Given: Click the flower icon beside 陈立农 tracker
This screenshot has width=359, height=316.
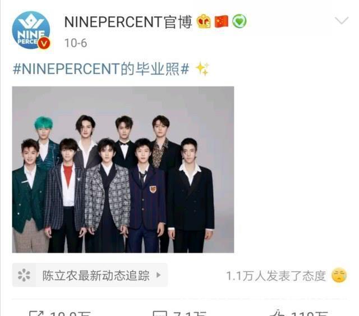Looking at the screenshot, I should pos(24,275).
